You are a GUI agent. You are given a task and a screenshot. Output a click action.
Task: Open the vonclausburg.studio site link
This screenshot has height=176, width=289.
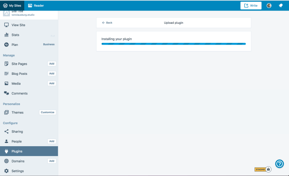pyautogui.click(x=23, y=15)
